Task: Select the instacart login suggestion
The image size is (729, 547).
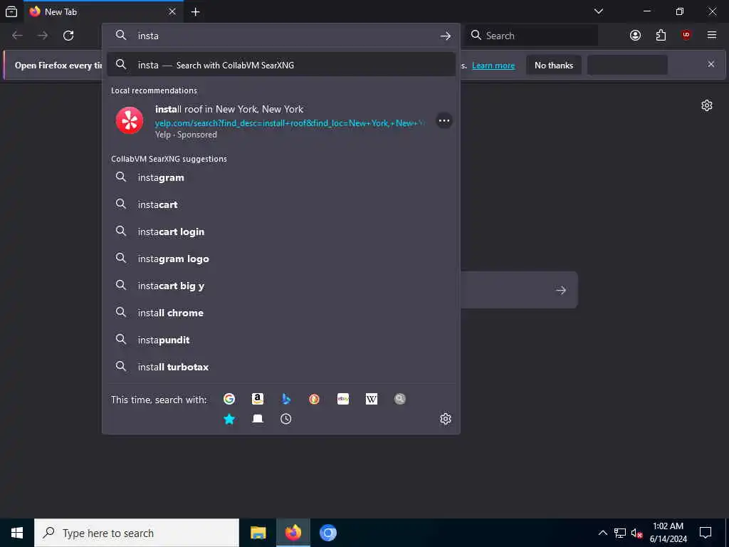Action: [x=280, y=231]
